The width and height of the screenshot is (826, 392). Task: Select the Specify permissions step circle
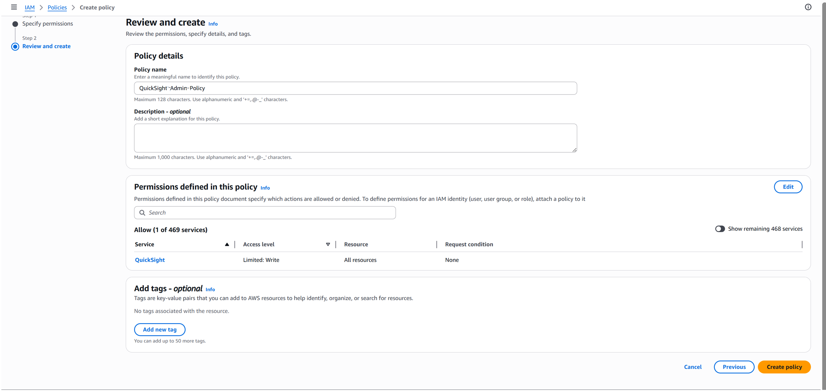(x=15, y=24)
